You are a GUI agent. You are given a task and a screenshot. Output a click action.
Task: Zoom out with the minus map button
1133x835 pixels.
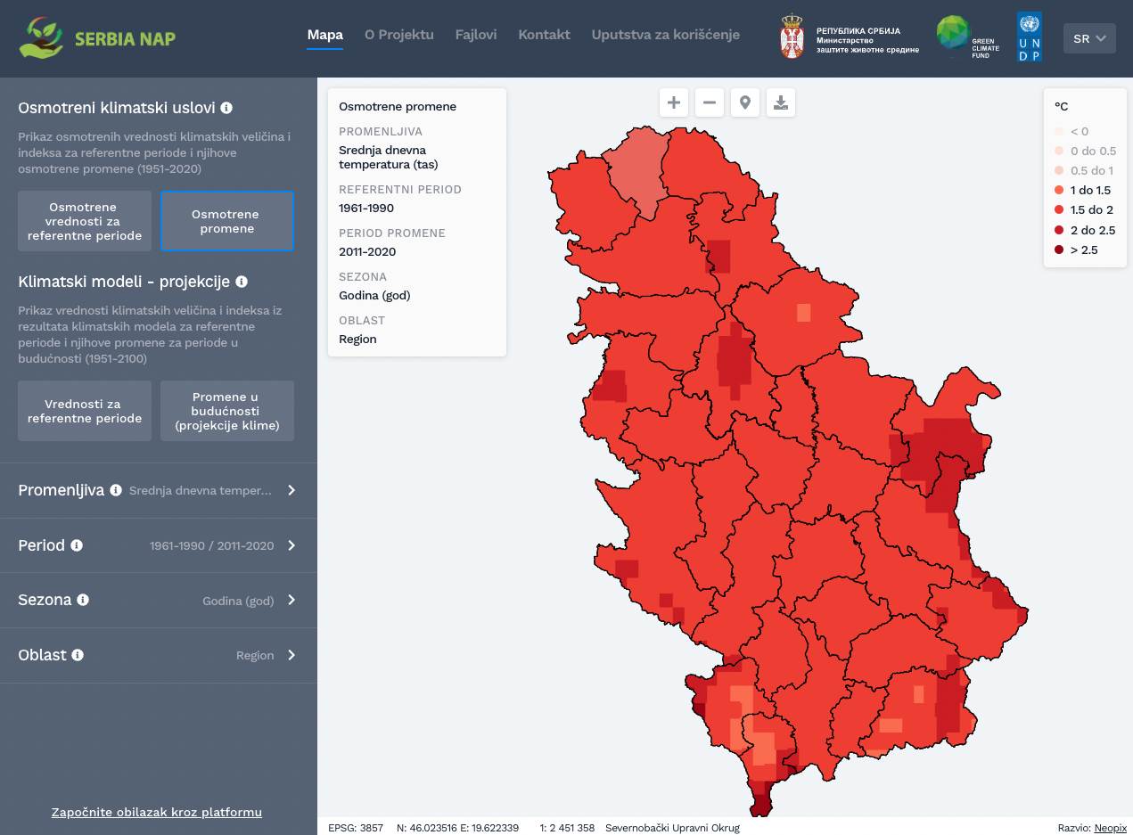(x=710, y=102)
